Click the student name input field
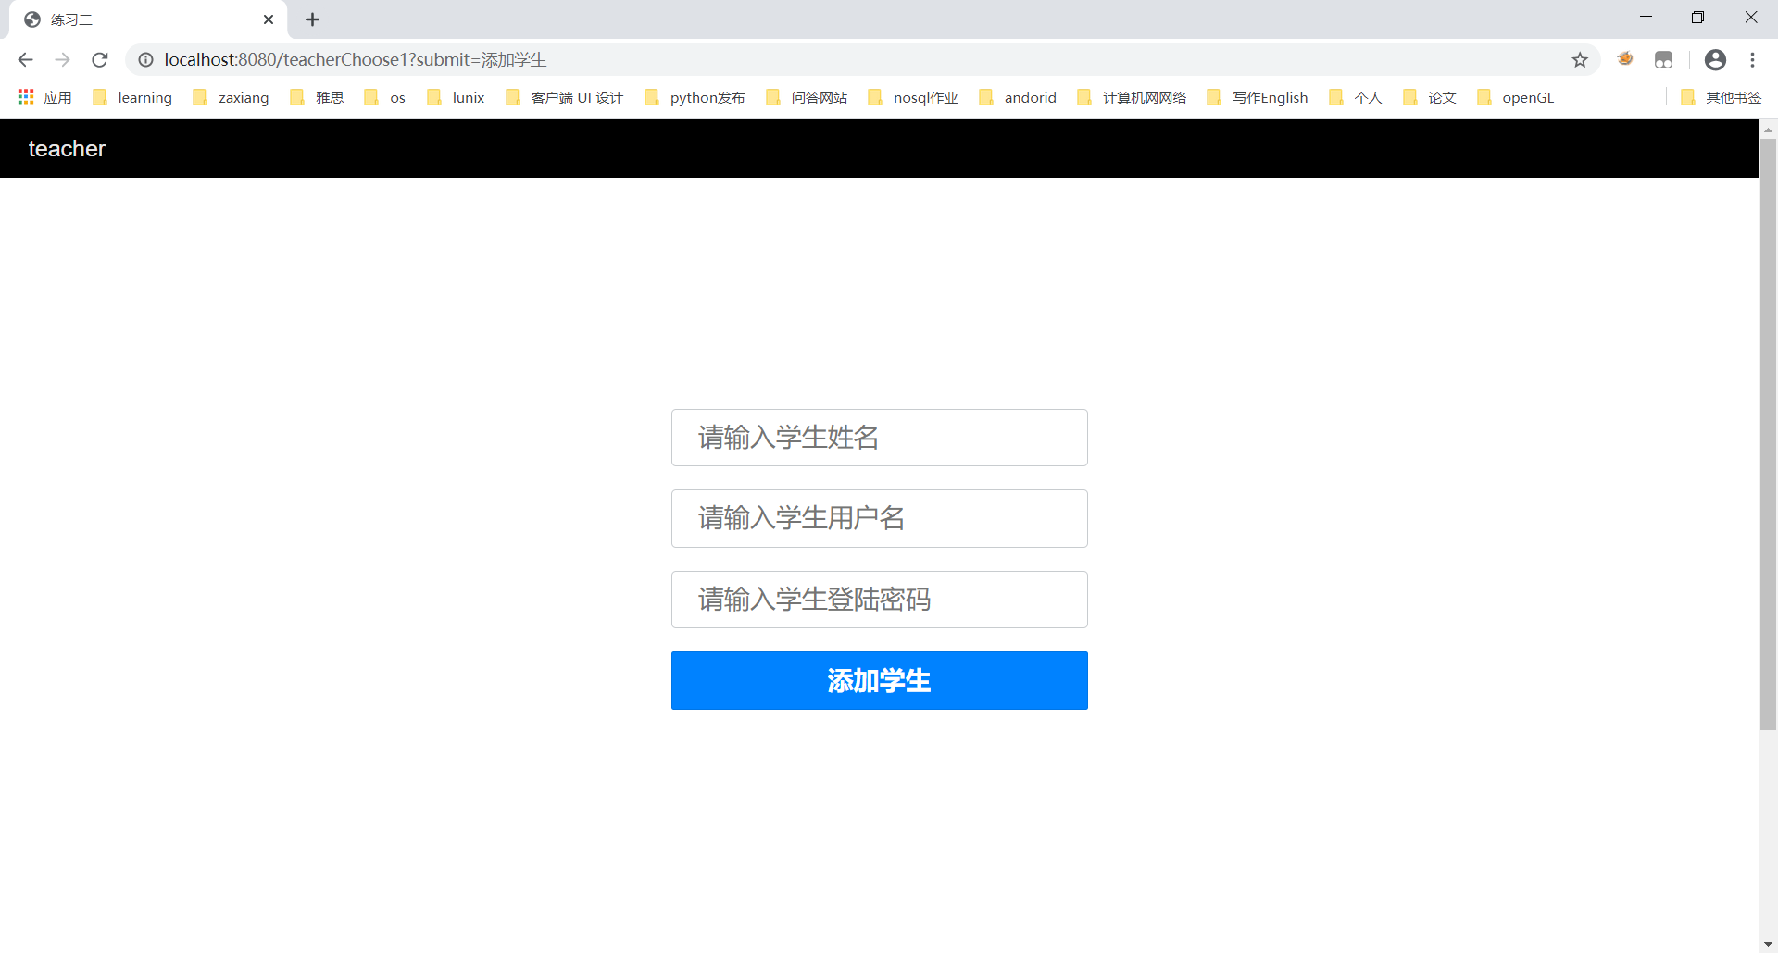The image size is (1778, 953). click(x=878, y=437)
